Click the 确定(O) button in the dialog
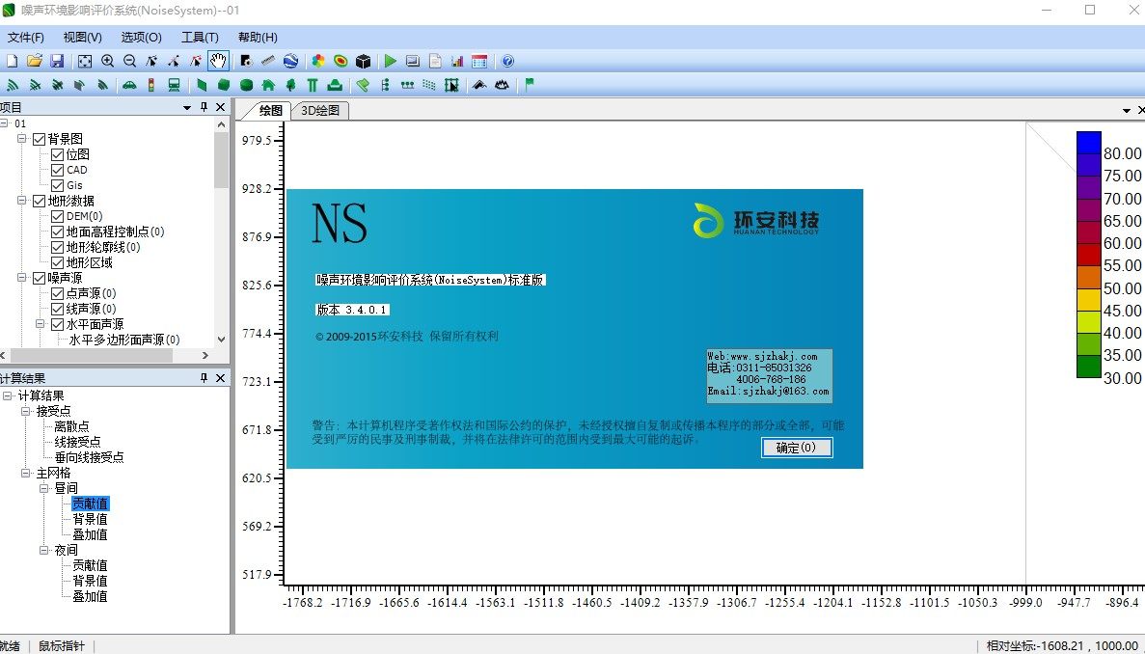Image resolution: width=1145 pixels, height=654 pixels. (x=796, y=447)
